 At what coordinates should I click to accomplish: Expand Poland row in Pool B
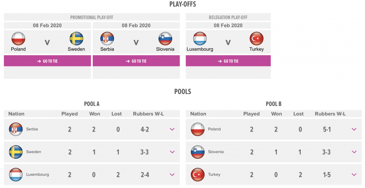click(x=354, y=129)
